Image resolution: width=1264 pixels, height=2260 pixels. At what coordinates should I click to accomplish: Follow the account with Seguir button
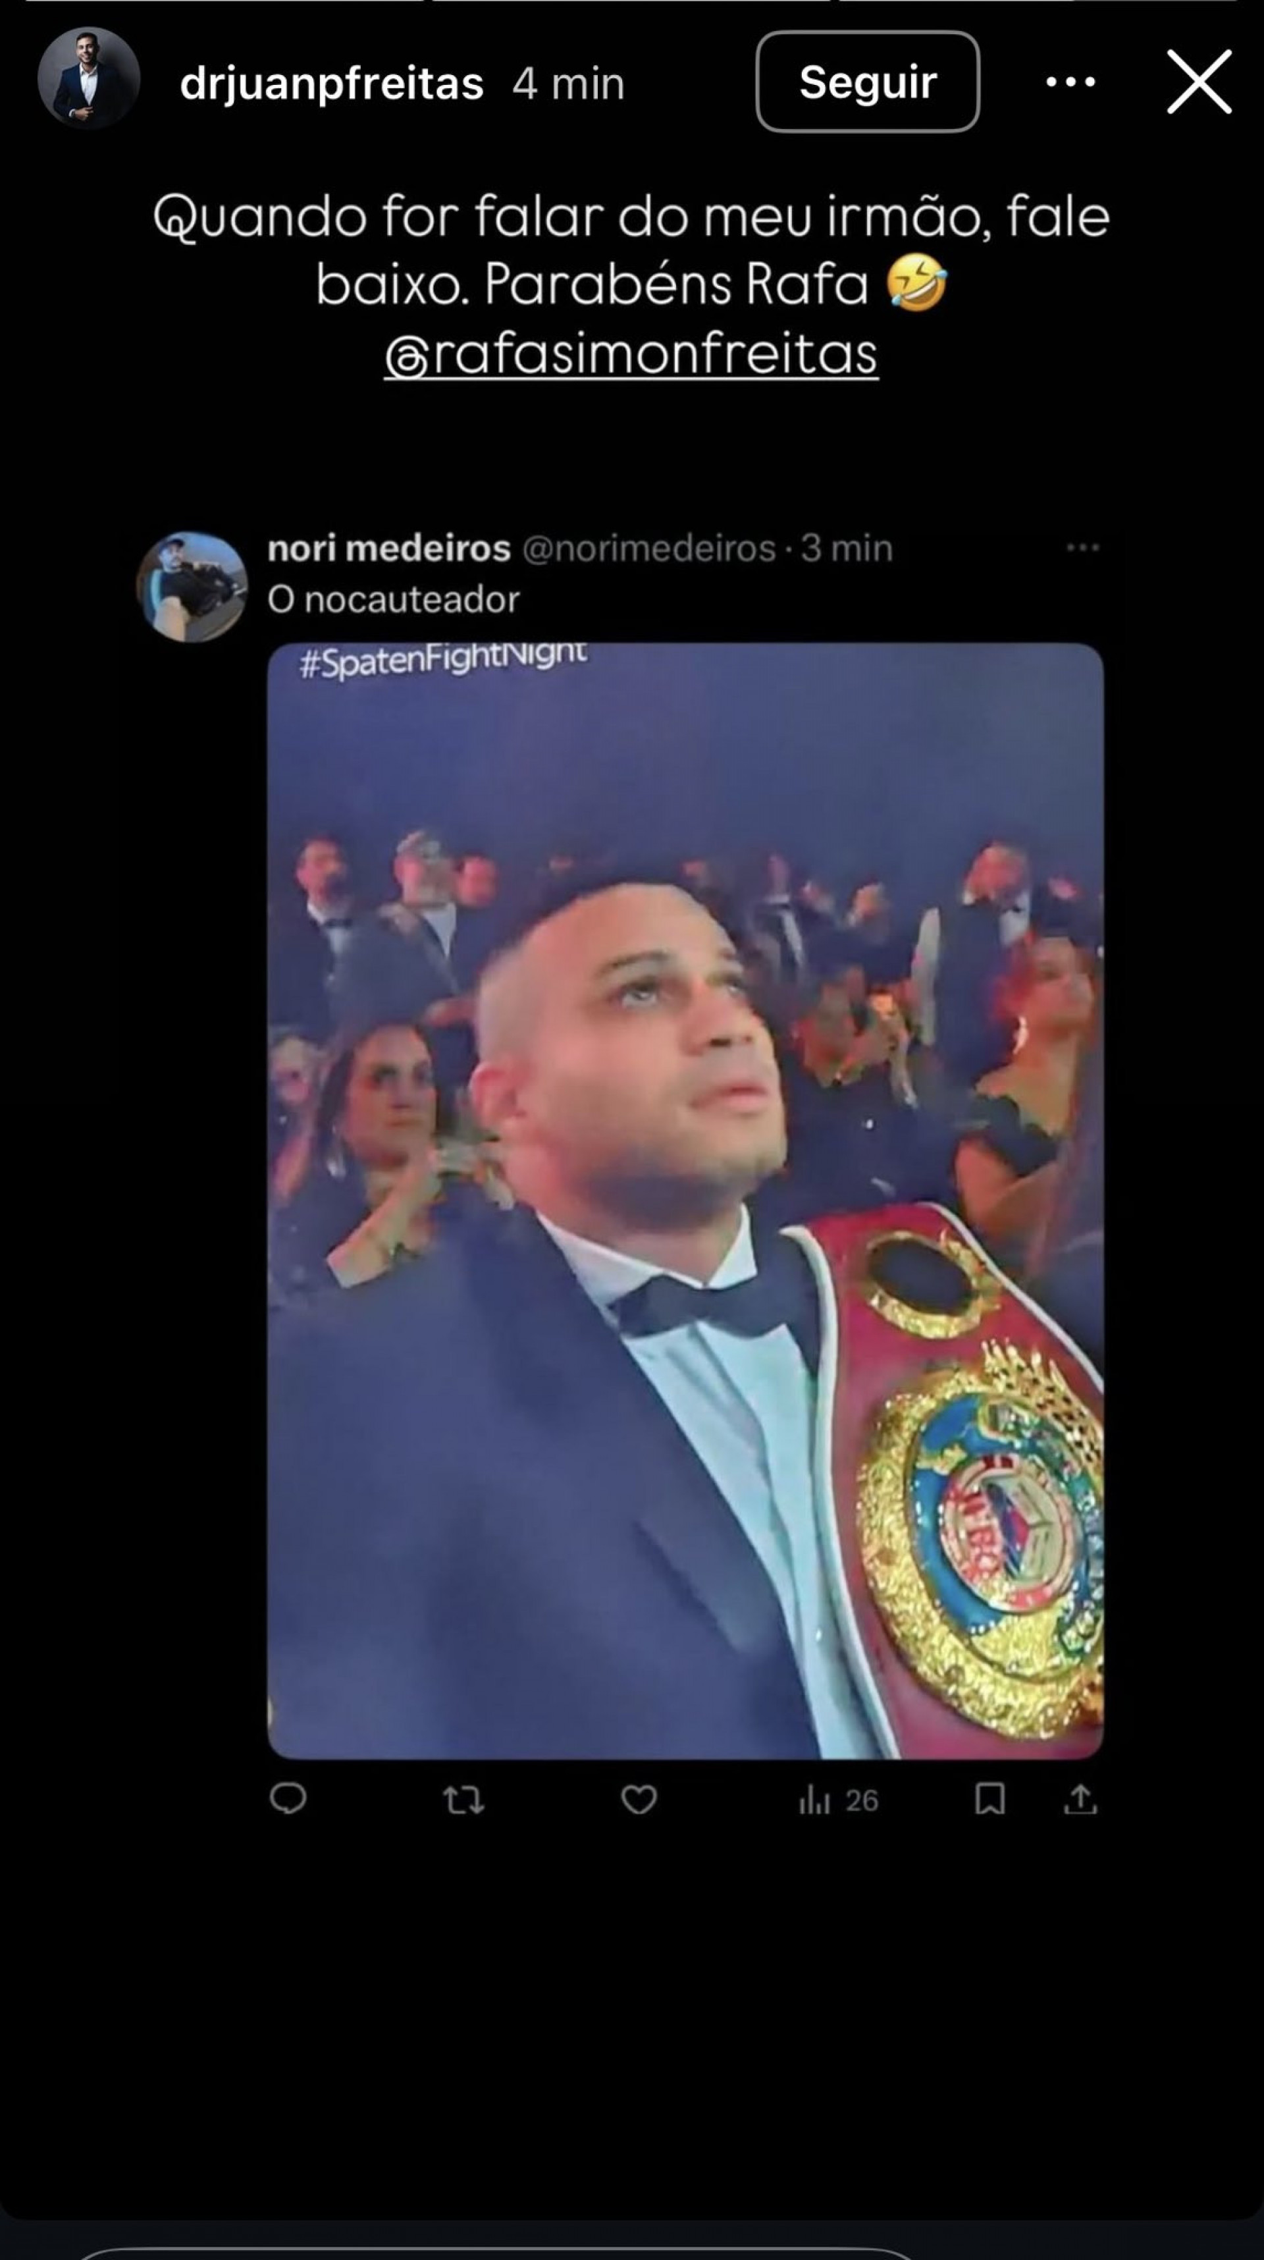coord(868,82)
